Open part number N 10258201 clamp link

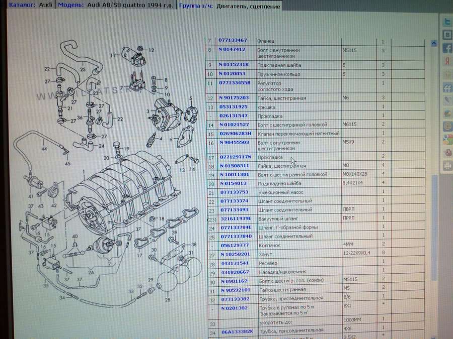tap(235, 255)
